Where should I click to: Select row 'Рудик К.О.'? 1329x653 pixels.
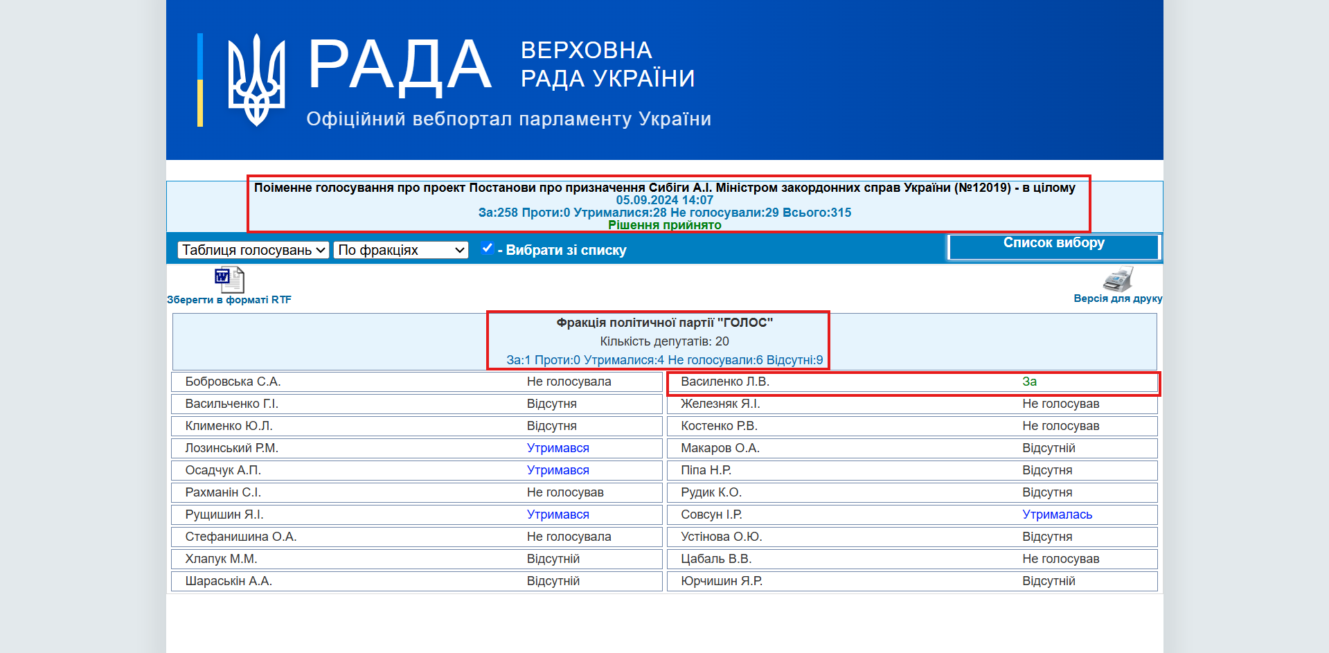click(x=913, y=492)
